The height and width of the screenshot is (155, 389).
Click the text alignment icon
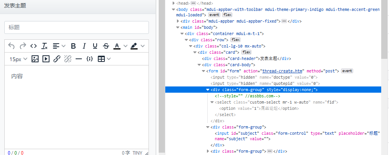pyautogui.click(x=56, y=46)
